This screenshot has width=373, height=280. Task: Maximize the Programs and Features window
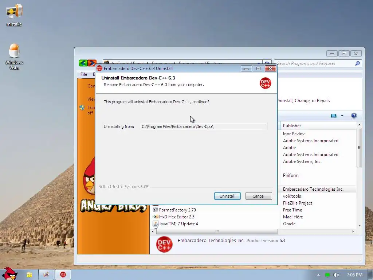coord(344,54)
